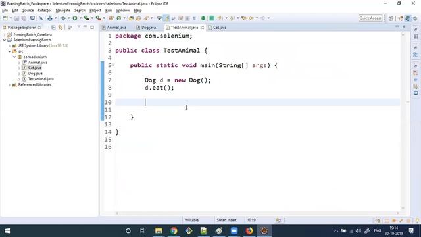Expand the JRE System Library node

point(9,46)
